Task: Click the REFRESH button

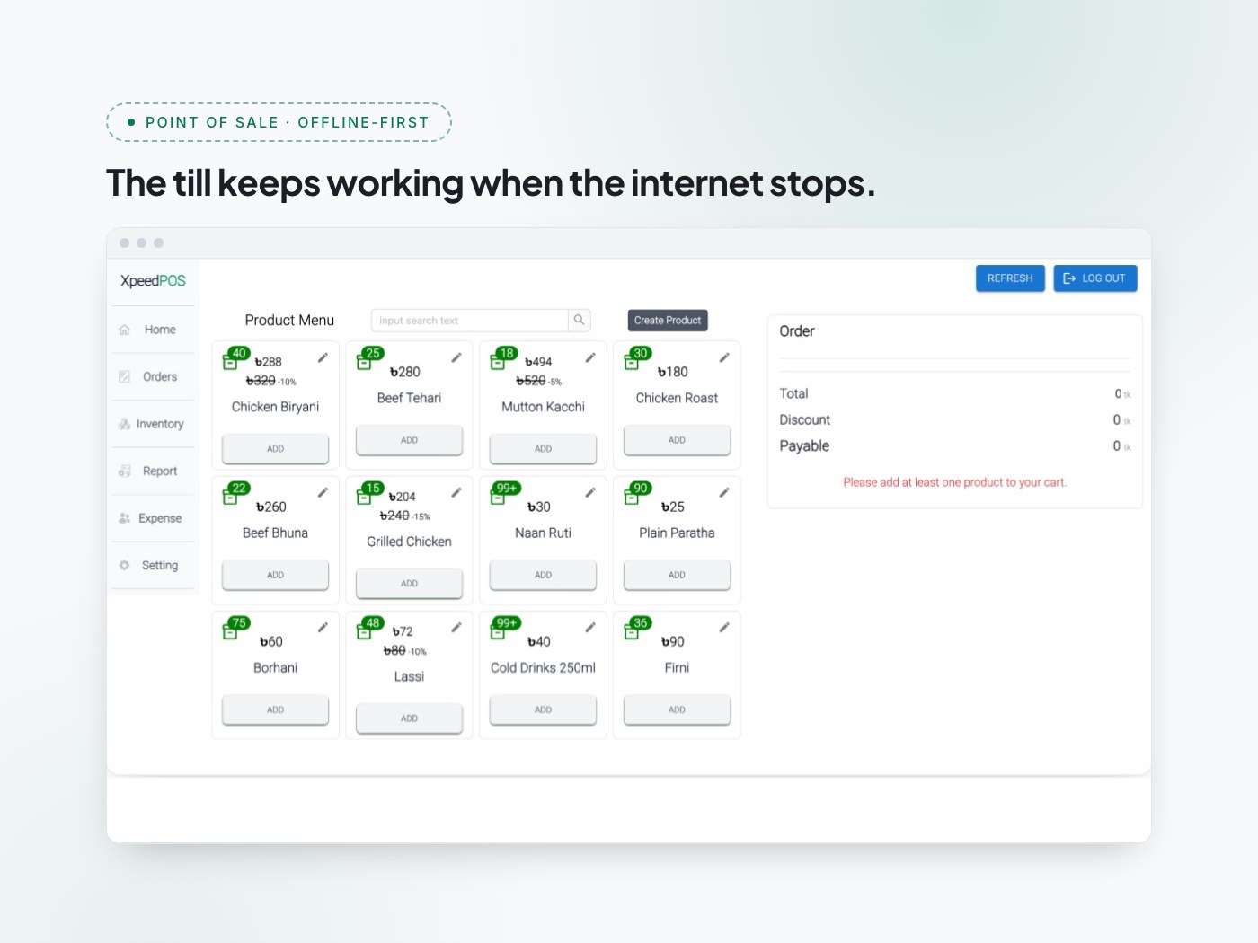Action: [1010, 278]
